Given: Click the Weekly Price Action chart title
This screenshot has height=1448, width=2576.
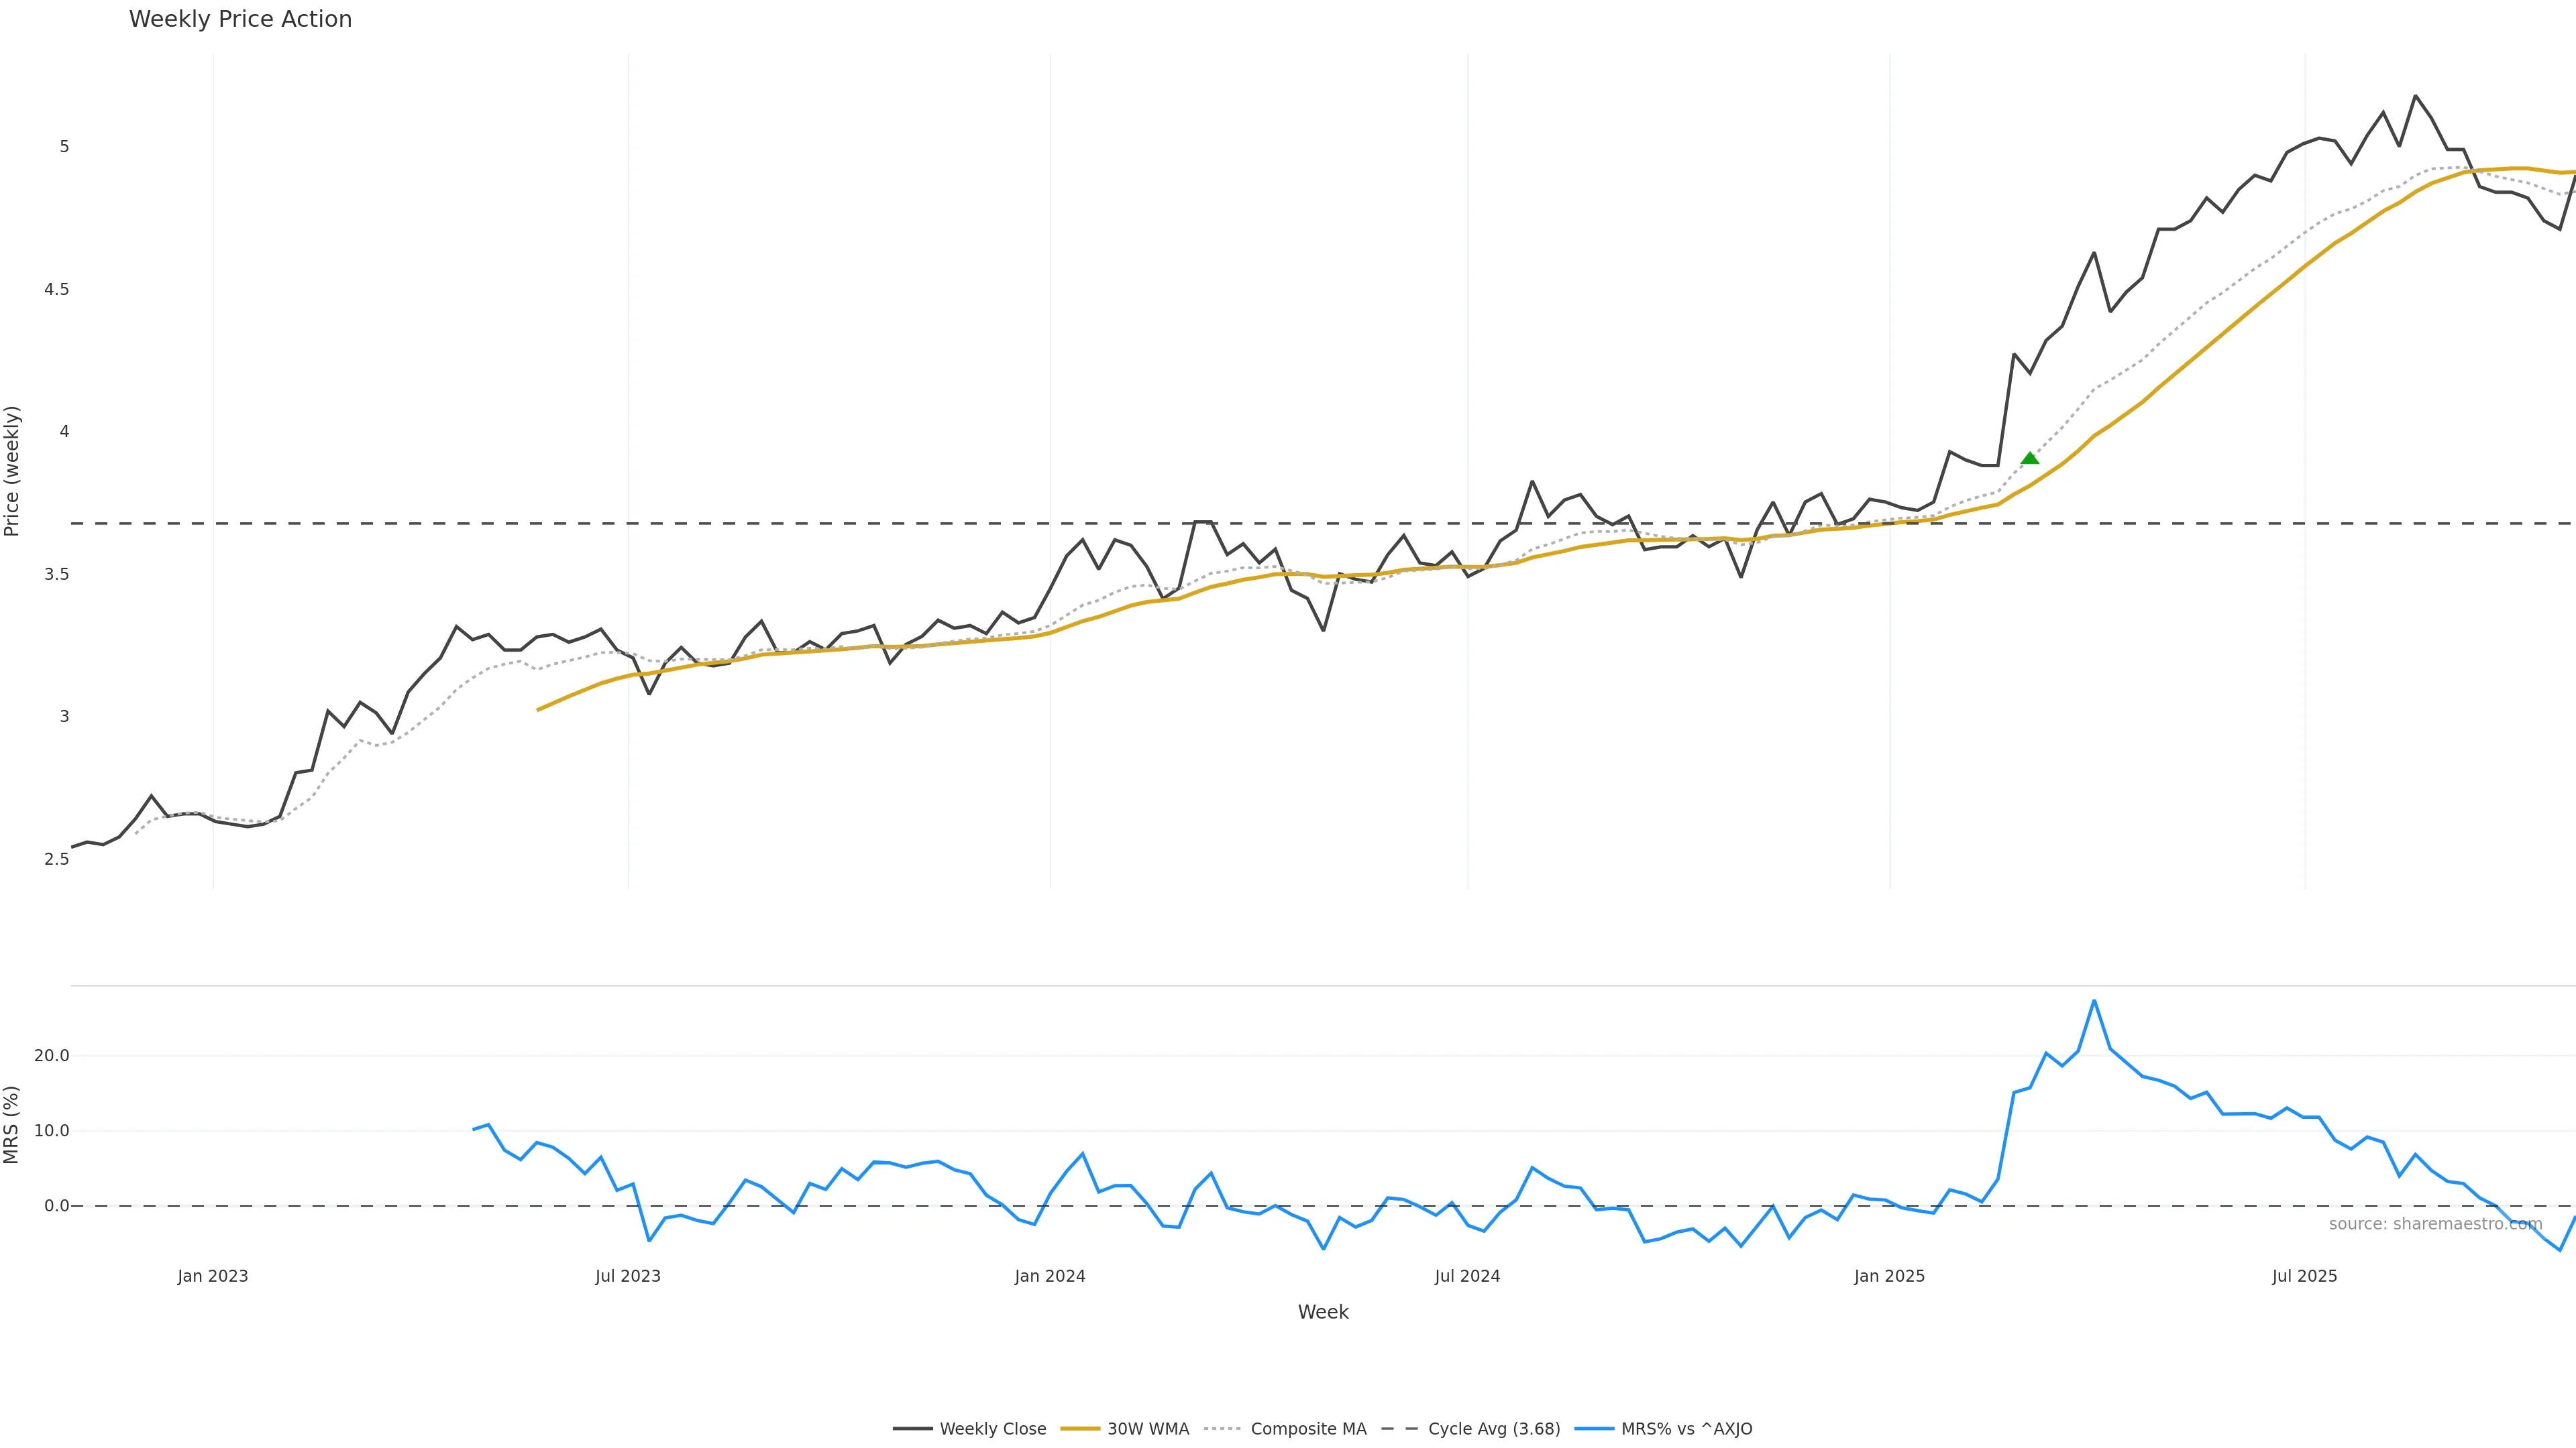Looking at the screenshot, I should (x=240, y=19).
